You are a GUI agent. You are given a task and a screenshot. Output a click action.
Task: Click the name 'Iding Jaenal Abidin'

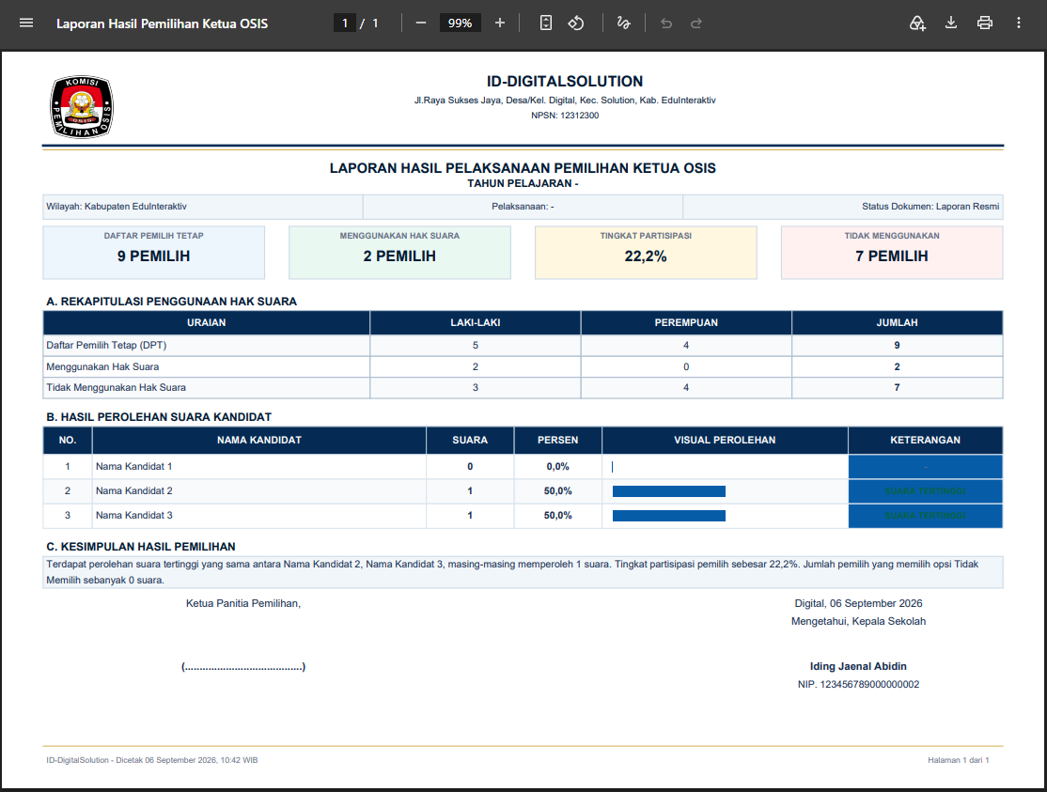click(858, 666)
